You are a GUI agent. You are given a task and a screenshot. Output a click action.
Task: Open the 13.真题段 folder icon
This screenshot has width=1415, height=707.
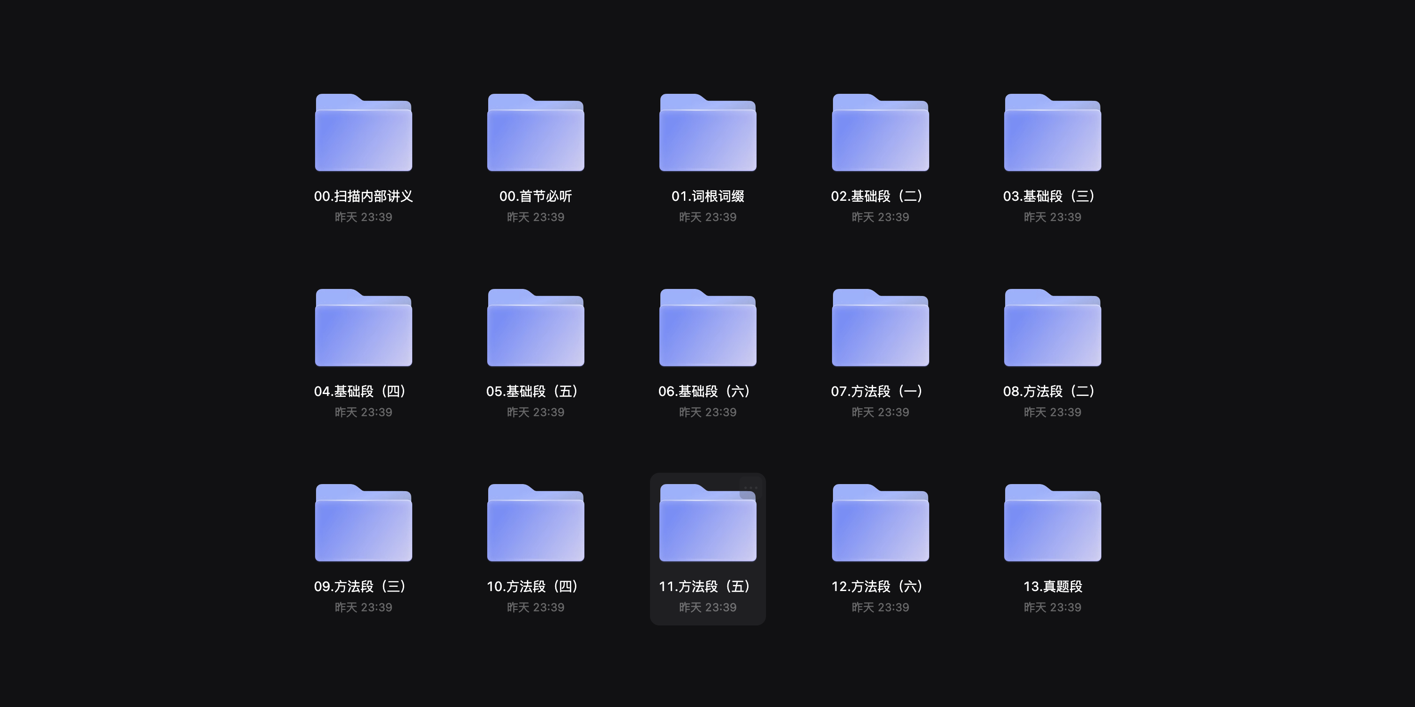point(1052,523)
